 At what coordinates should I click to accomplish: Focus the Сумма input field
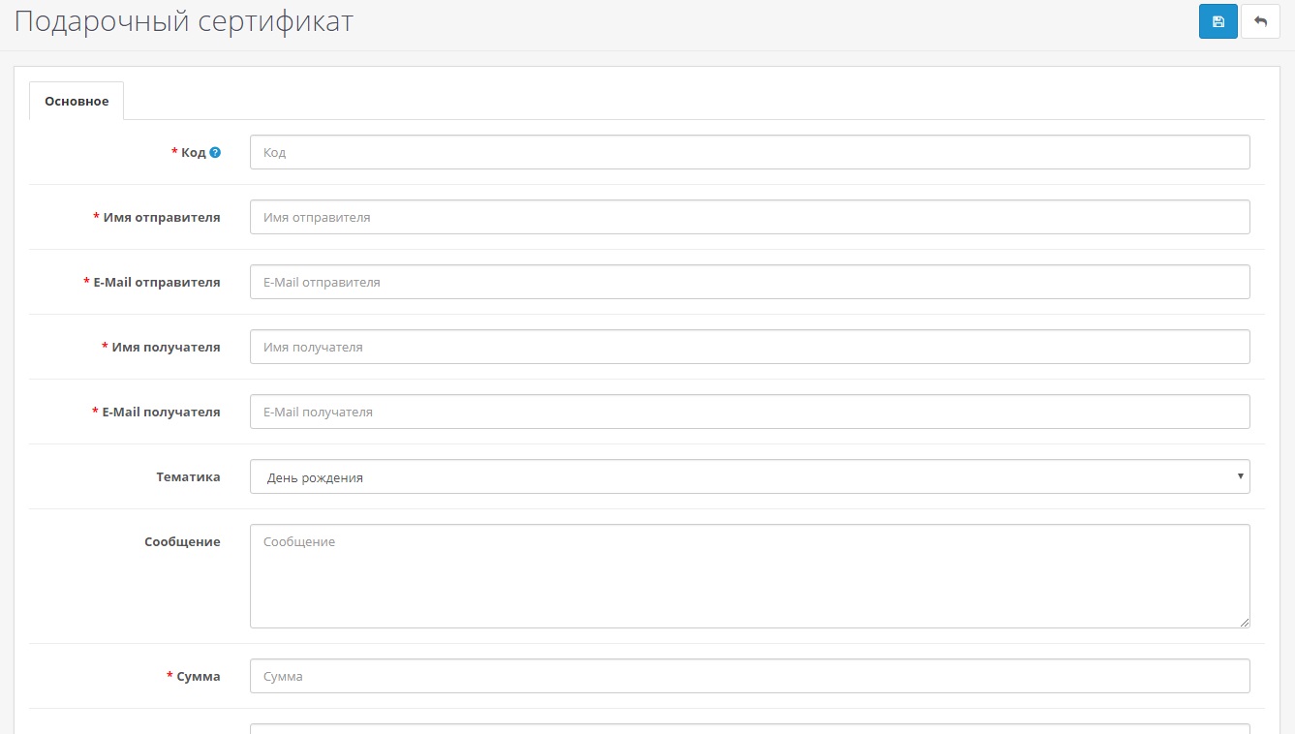pos(749,676)
